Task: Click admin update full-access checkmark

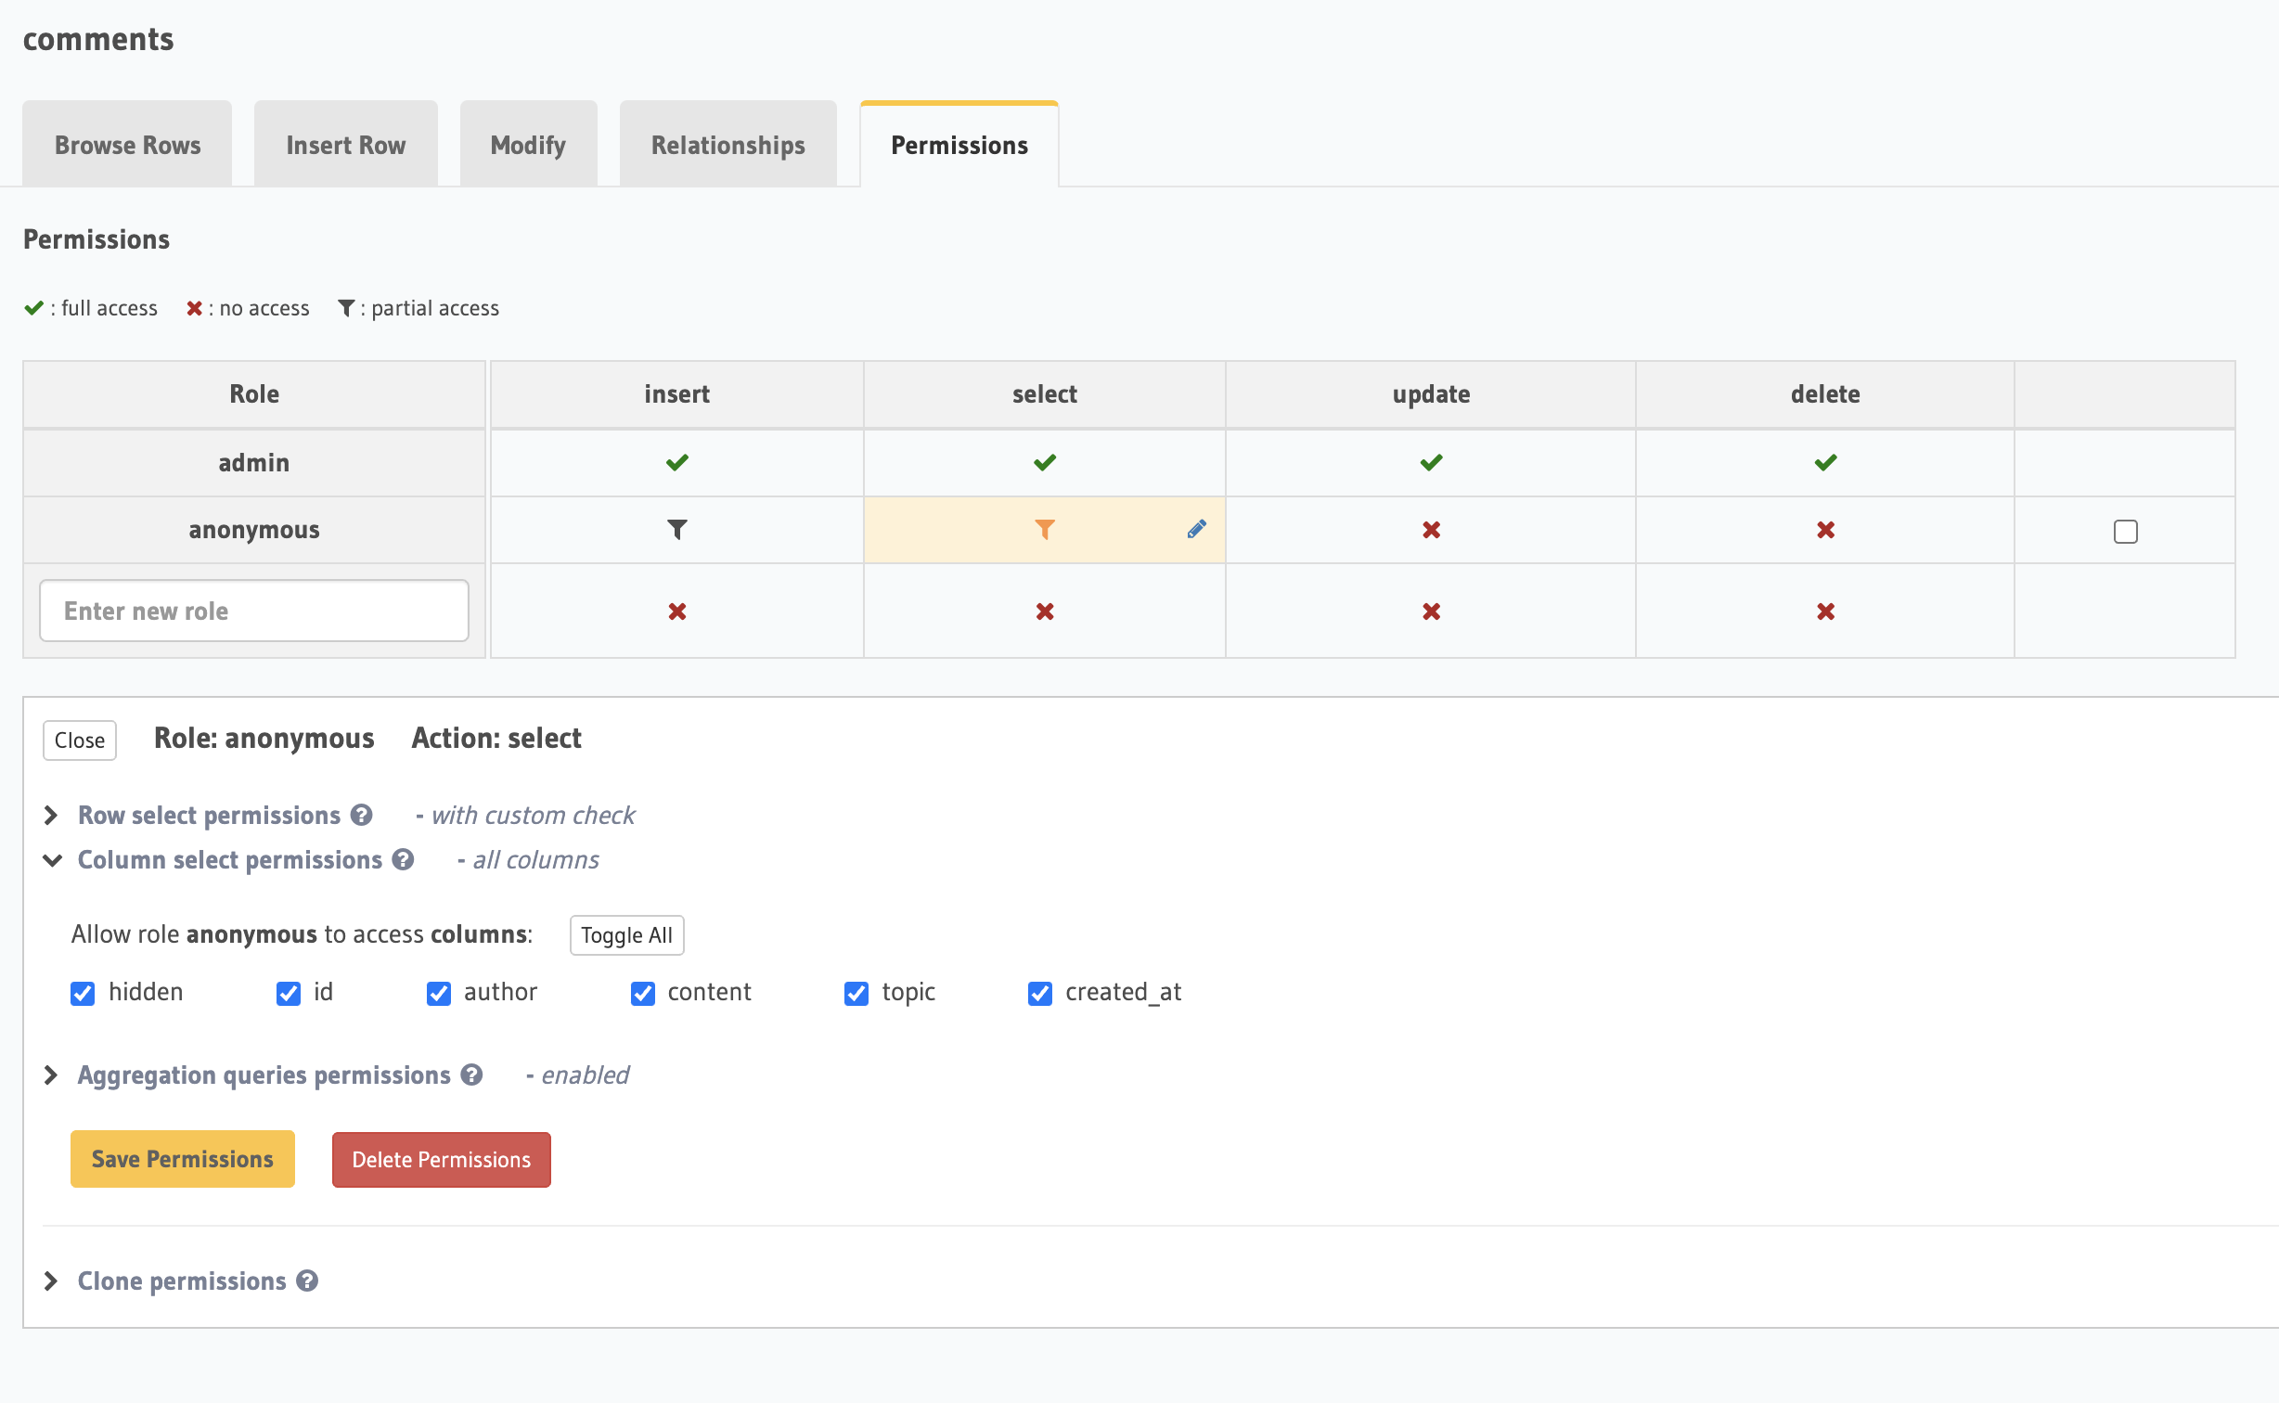Action: 1431,462
